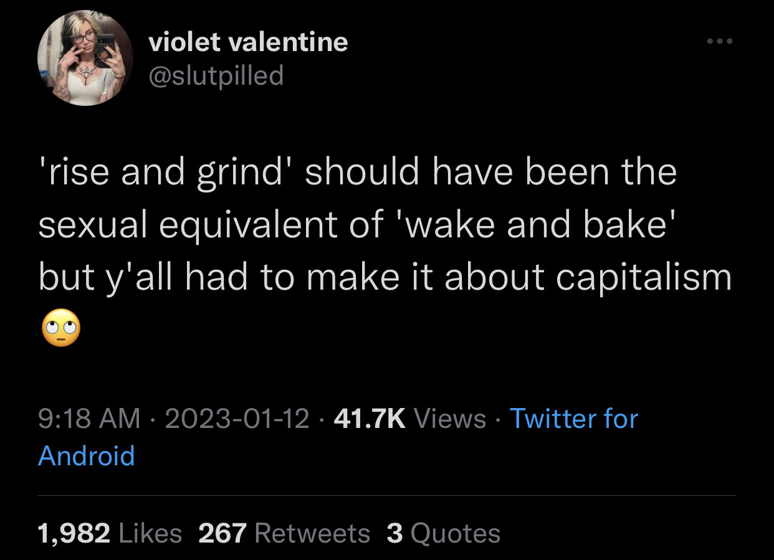Show the 1,982 likes number
This screenshot has height=560, width=774.
(x=74, y=533)
